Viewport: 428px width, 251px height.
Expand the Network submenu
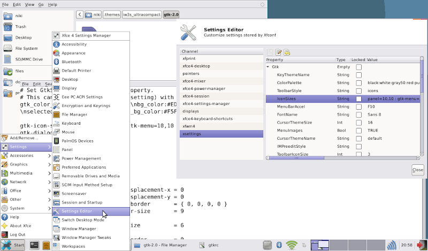point(26,182)
